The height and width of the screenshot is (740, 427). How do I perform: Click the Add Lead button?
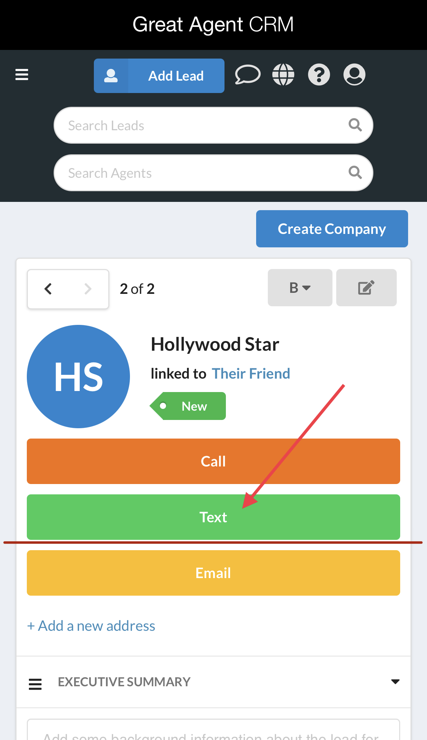159,76
